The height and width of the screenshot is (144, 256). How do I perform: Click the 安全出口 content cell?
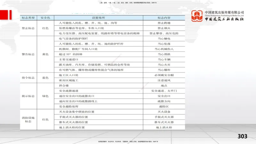click(x=164, y=96)
